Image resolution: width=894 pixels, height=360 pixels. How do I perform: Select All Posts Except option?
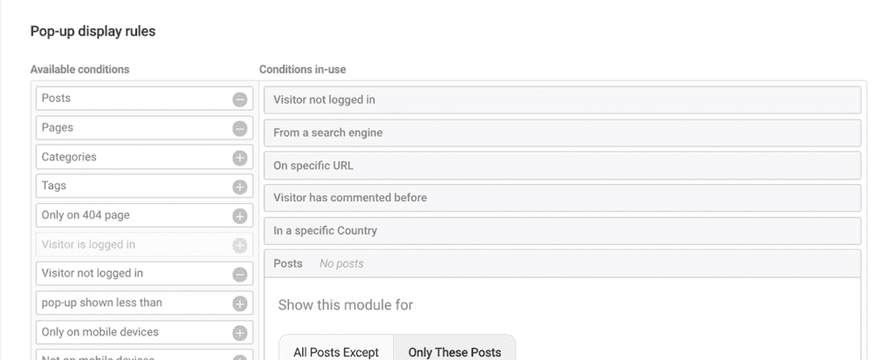pos(336,352)
